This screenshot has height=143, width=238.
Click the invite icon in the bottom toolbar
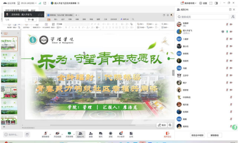coord(91,133)
